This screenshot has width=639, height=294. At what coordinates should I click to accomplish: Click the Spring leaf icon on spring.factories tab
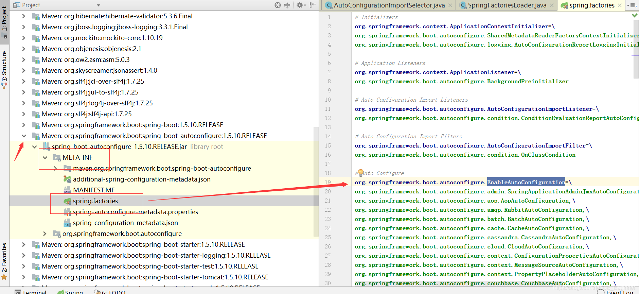point(564,5)
